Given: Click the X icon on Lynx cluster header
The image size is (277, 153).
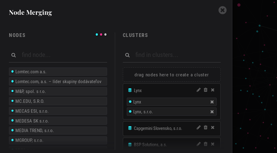Looking at the screenshot, I should 213,90.
